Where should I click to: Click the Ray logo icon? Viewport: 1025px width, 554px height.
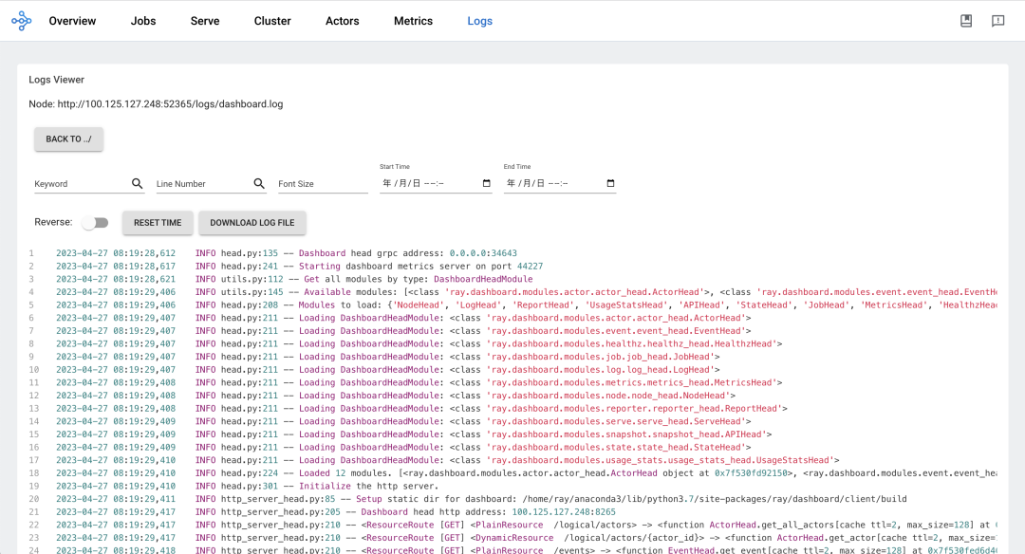(21, 21)
